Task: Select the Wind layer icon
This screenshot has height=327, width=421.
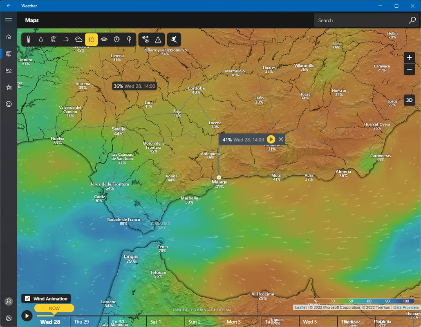Action: coord(66,40)
